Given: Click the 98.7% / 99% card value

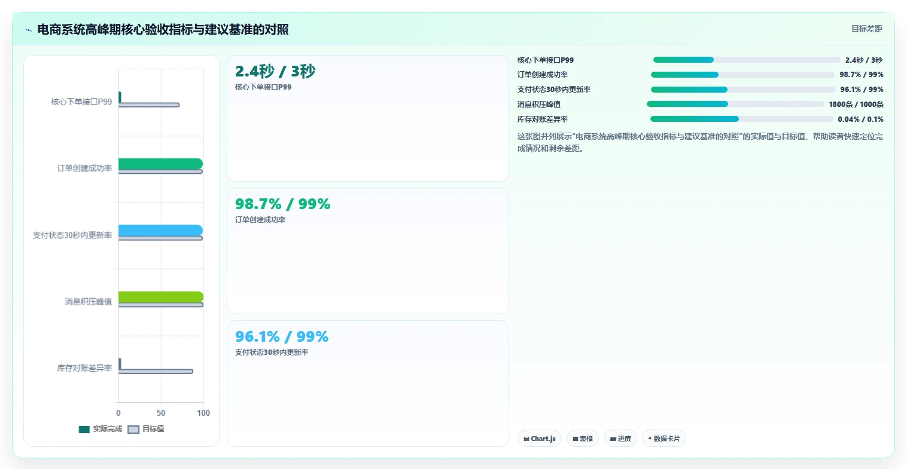Looking at the screenshot, I should [282, 204].
